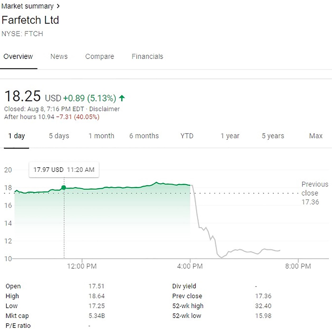Show the 1 month chart range

(x=101, y=136)
